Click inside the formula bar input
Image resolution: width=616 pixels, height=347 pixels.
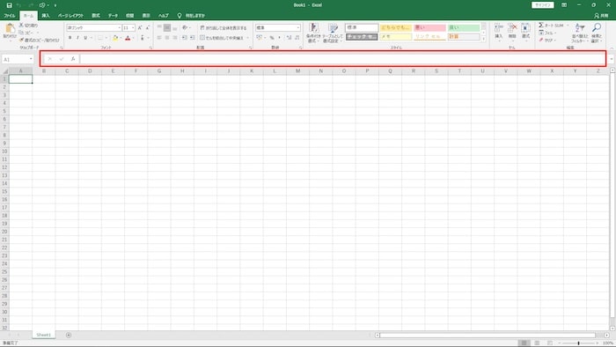(341, 59)
